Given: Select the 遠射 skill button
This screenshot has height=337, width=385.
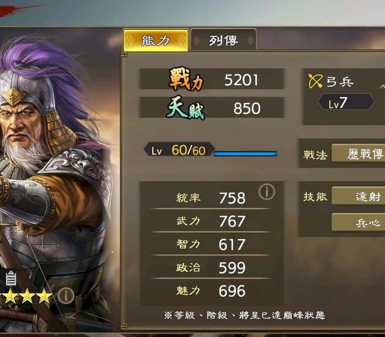Looking at the screenshot, I should (358, 196).
